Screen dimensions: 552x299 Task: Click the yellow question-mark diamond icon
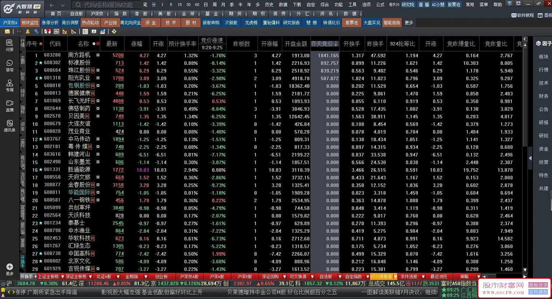[114, 32]
